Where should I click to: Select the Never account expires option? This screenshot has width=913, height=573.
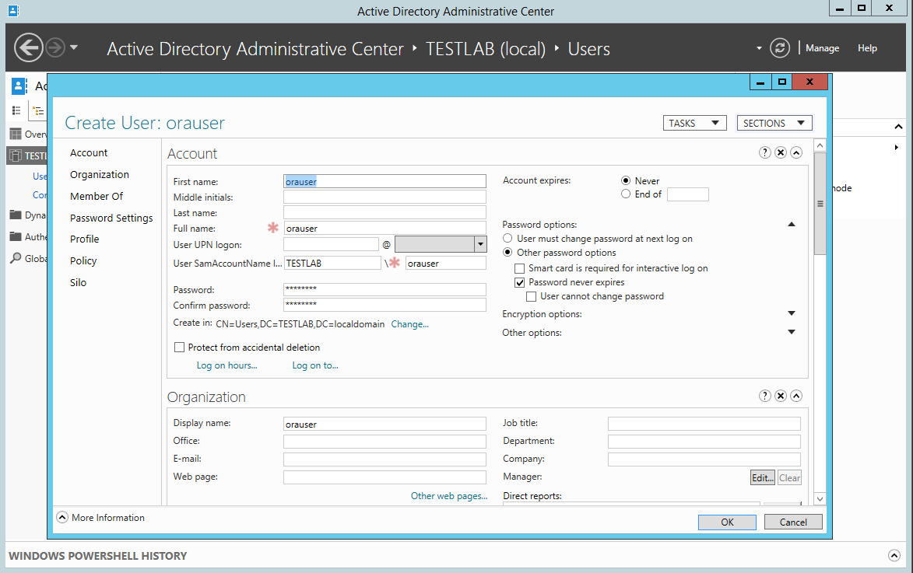click(x=626, y=180)
